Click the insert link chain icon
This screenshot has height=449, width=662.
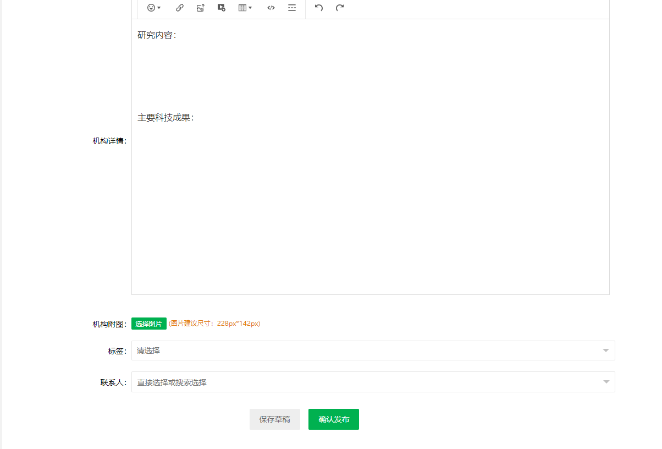tap(180, 8)
